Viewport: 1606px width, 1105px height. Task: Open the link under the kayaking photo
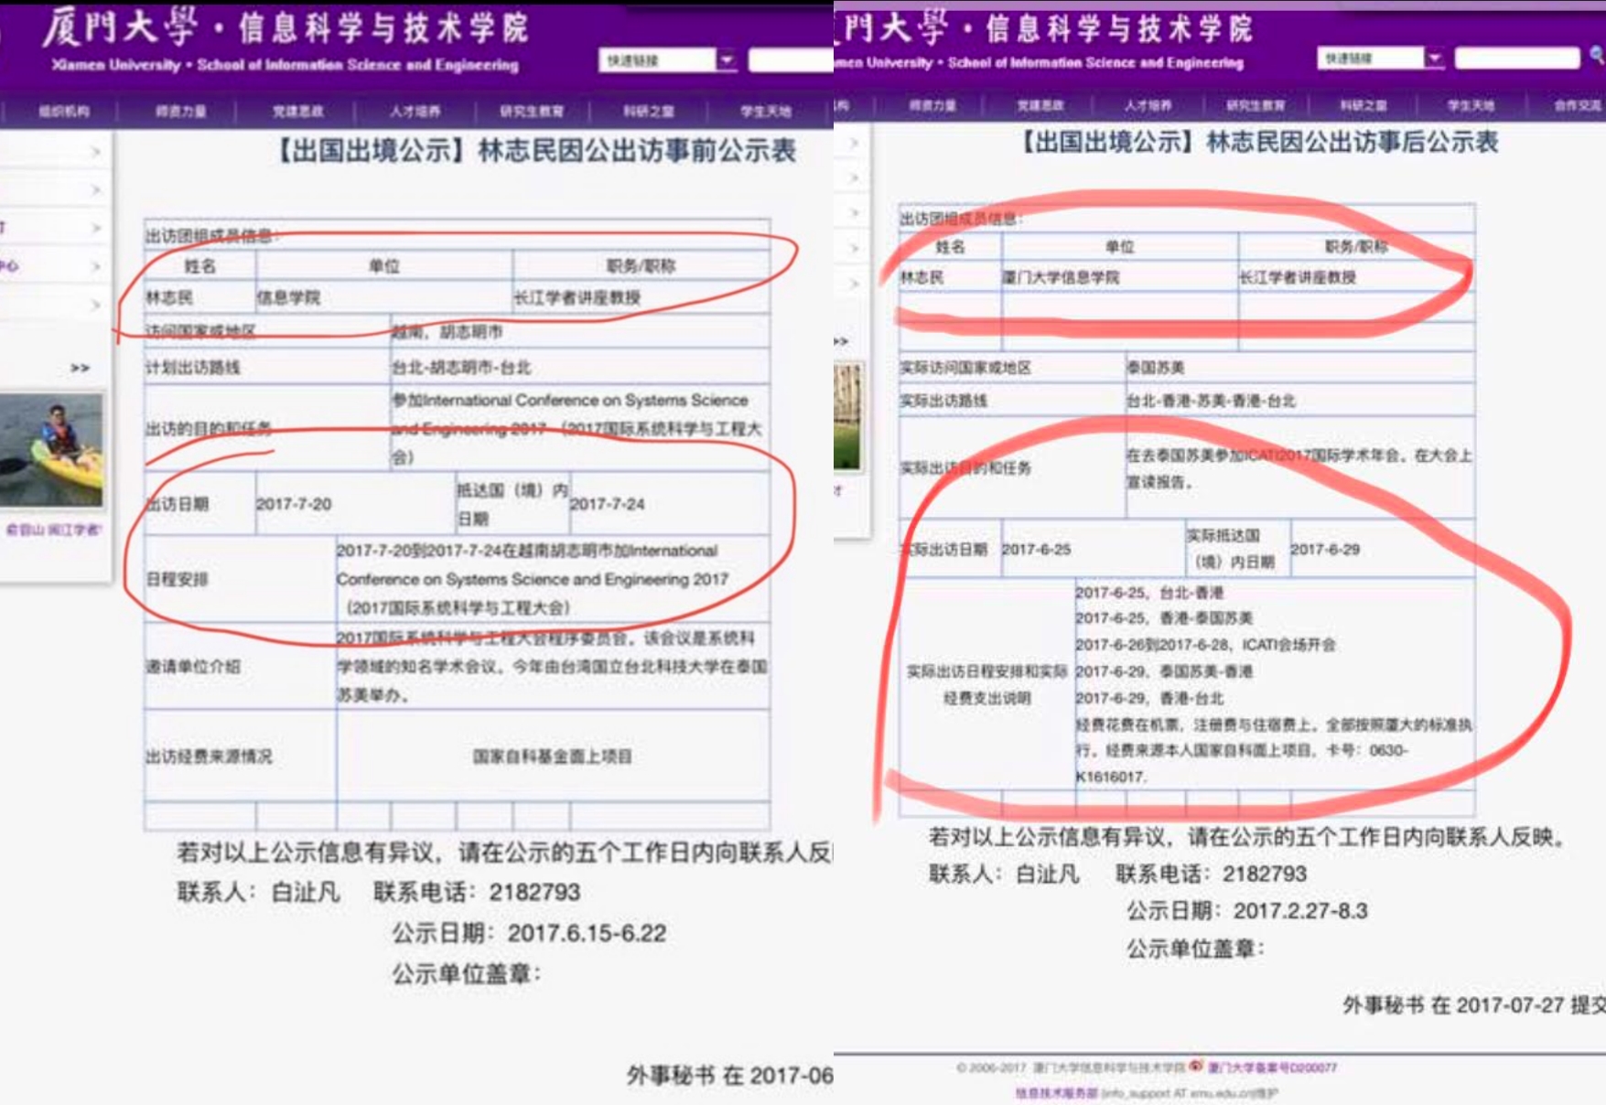pos(54,530)
